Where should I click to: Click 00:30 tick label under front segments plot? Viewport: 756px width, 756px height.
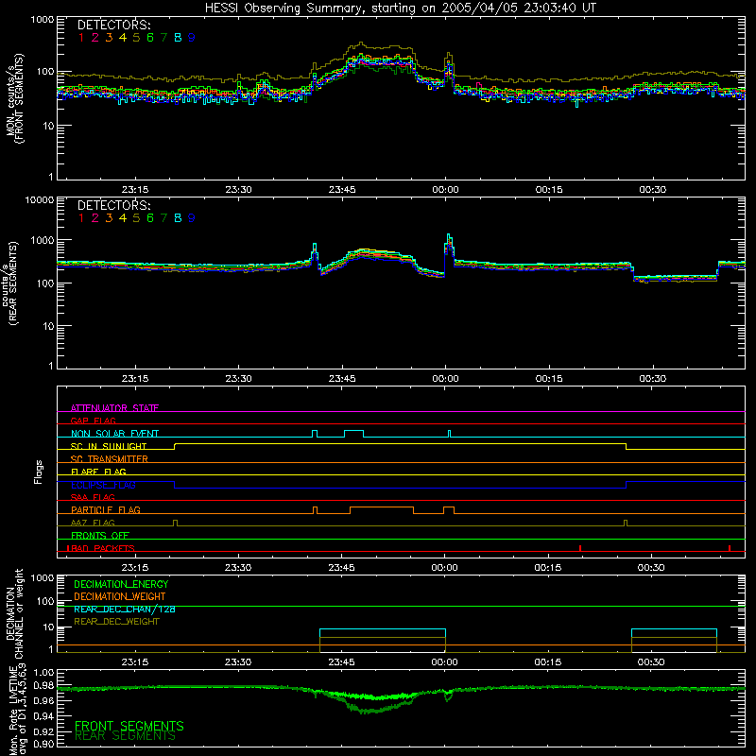click(x=653, y=190)
